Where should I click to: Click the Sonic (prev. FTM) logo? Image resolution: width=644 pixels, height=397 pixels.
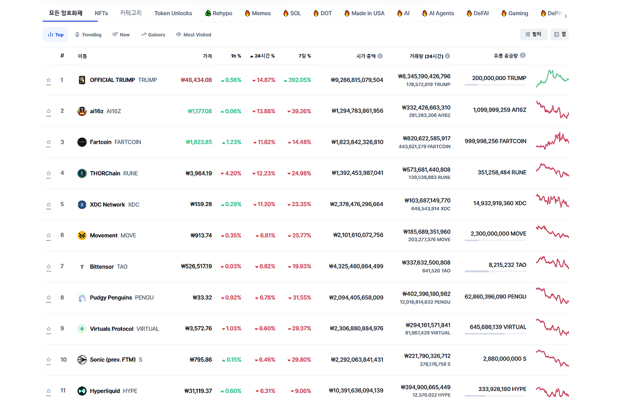(82, 360)
